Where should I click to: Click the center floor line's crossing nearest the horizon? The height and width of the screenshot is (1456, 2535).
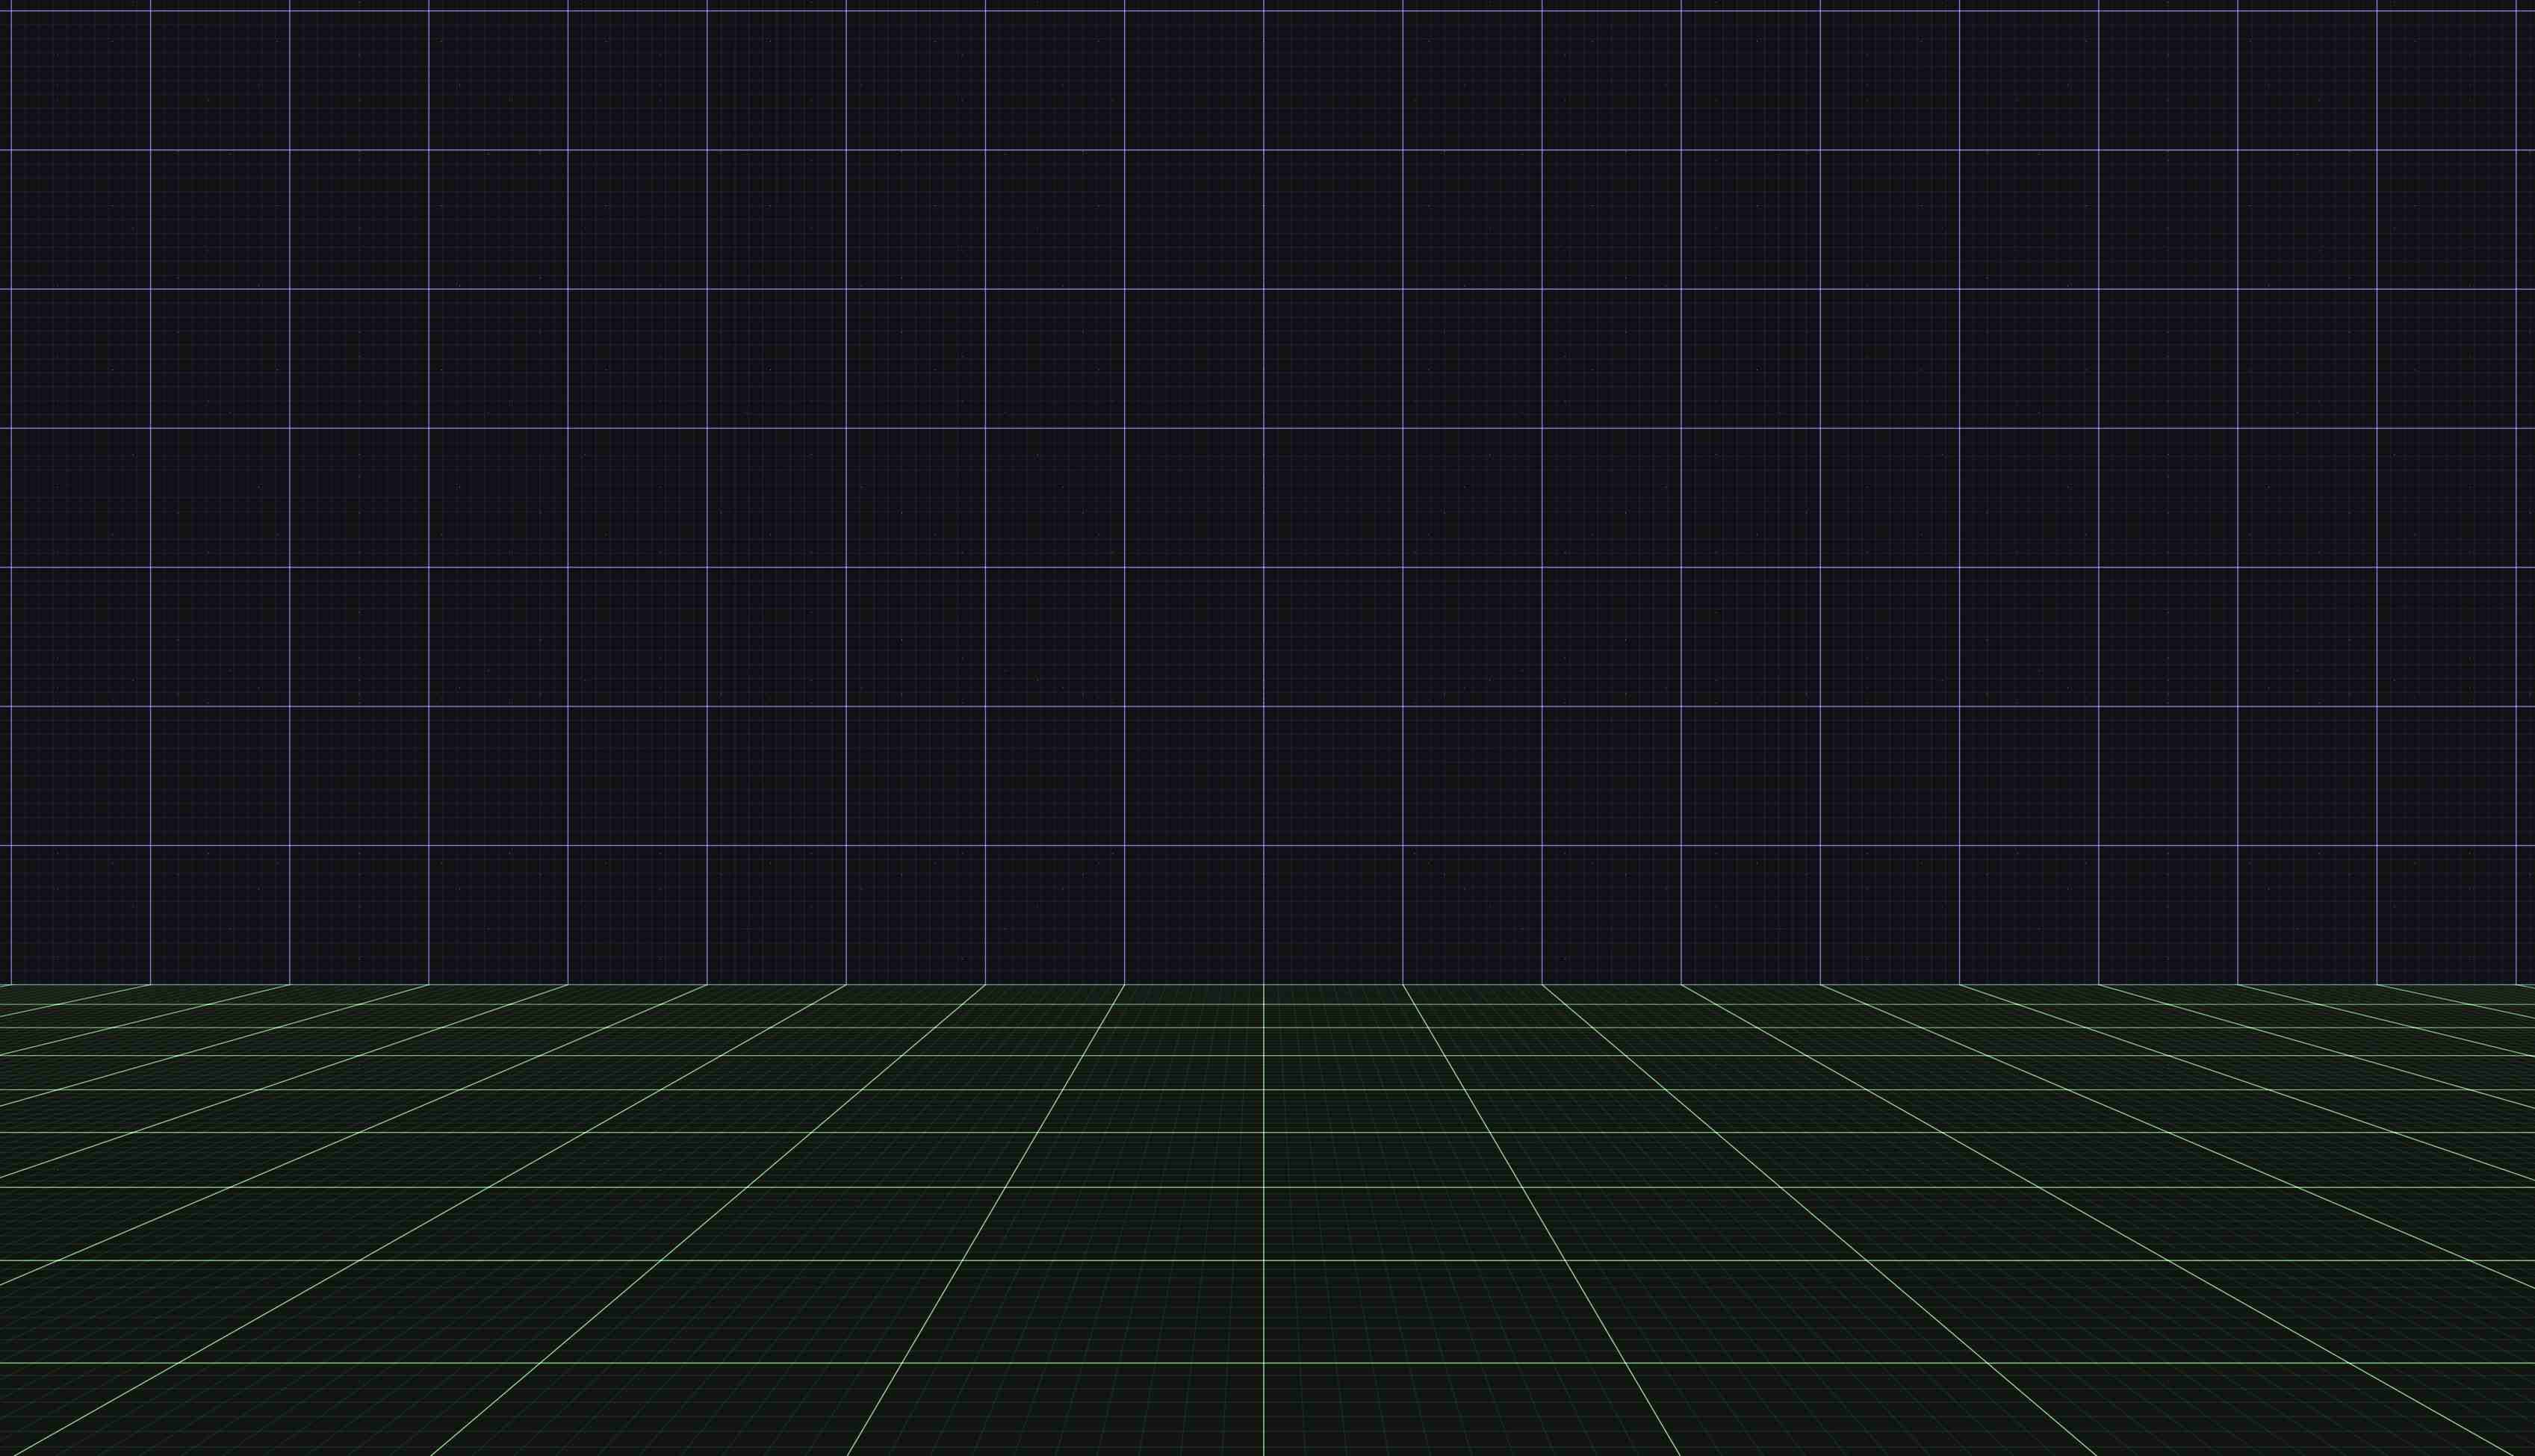pyautogui.click(x=1263, y=1004)
